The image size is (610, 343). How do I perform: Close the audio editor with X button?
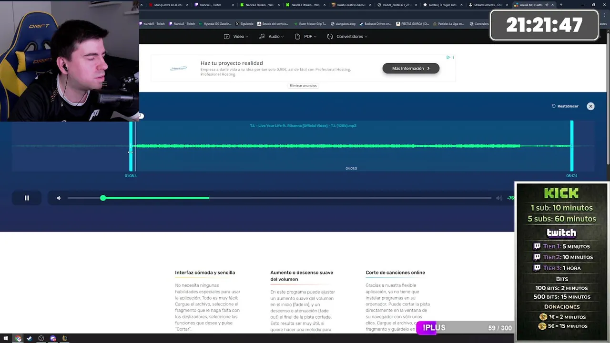[x=590, y=106]
